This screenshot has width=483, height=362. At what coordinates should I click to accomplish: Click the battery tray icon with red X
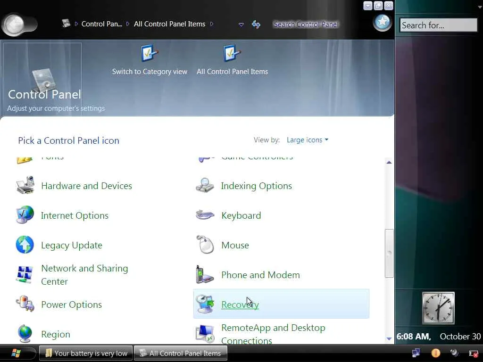click(x=474, y=354)
